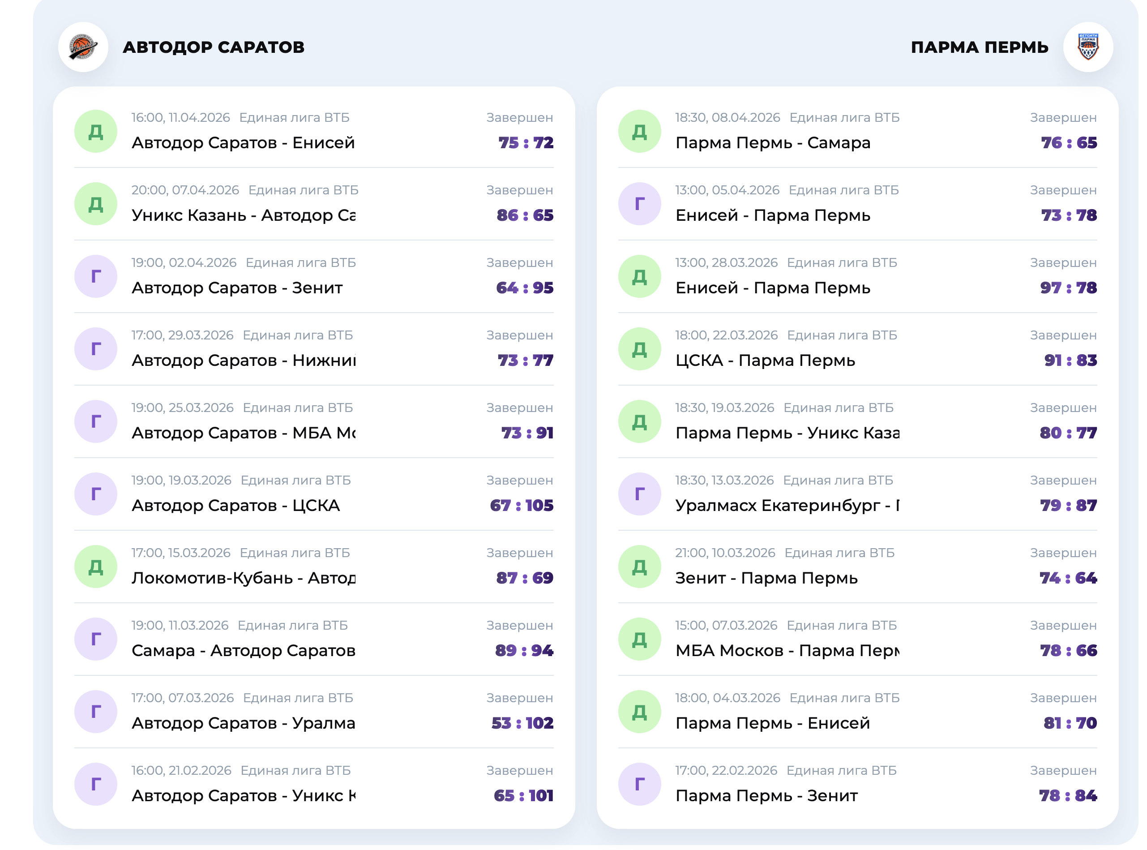Click green Д badge for Парма - Самара
This screenshot has width=1147, height=850.
tap(639, 132)
